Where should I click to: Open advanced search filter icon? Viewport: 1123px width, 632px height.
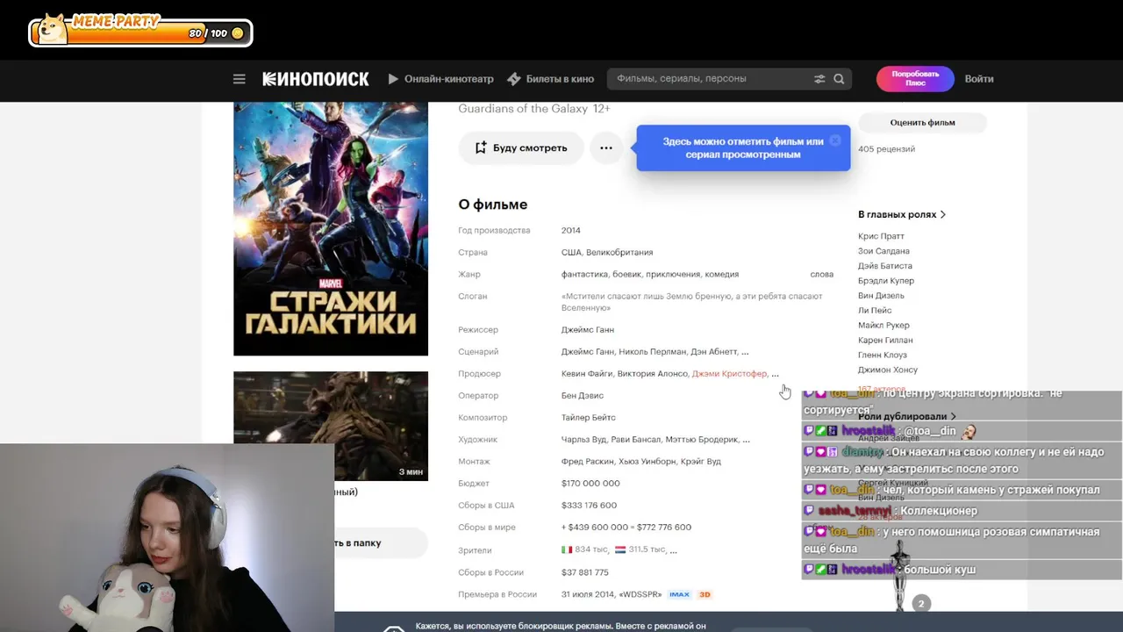point(819,79)
